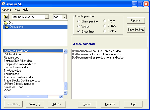Click the Add >> button
150x110 pixels.
(57, 104)
